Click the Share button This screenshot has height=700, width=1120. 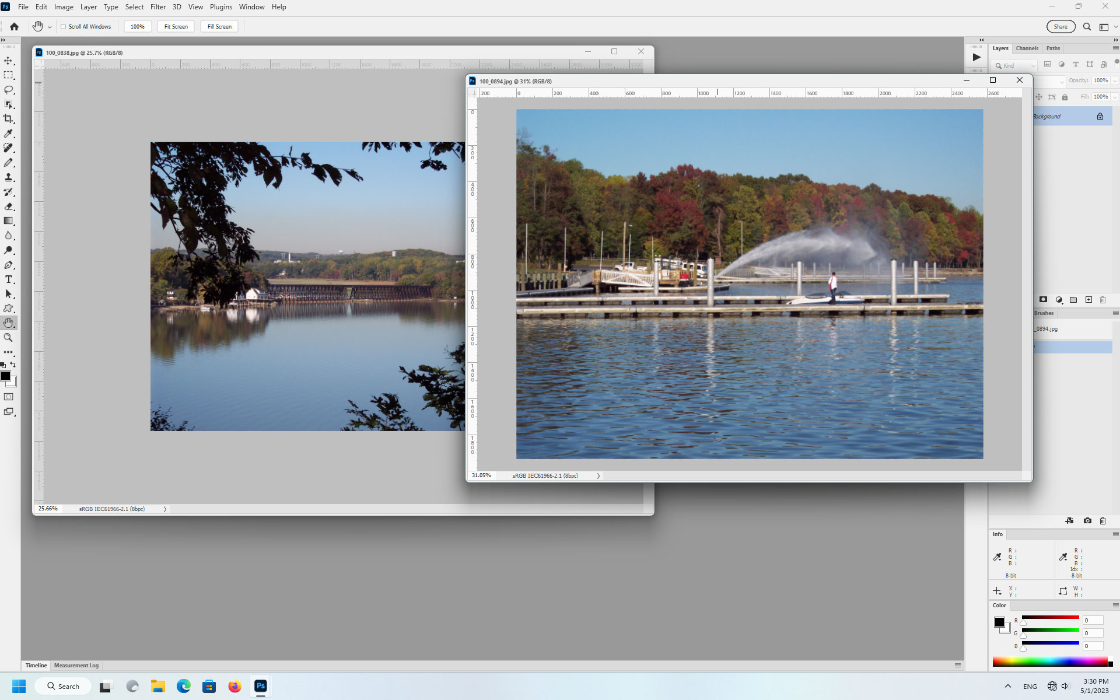pos(1060,26)
